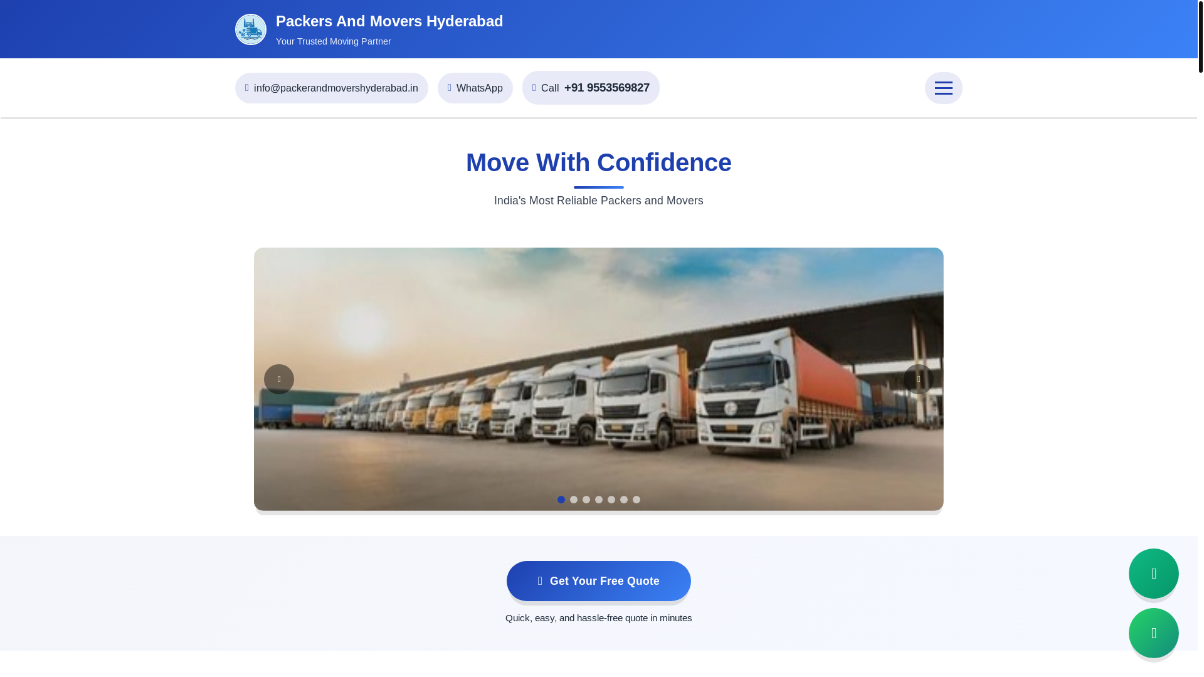
Task: Open the hamburger navigation menu
Action: [943, 88]
